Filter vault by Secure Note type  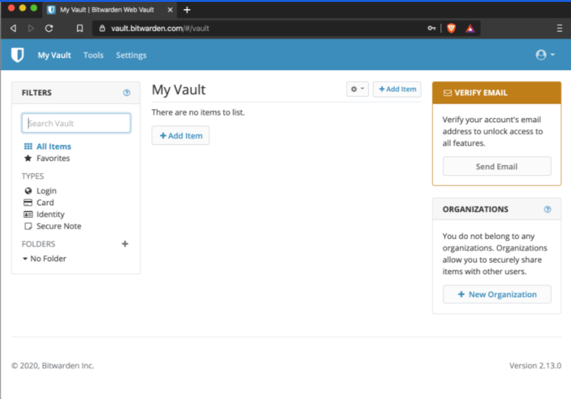pyautogui.click(x=58, y=227)
